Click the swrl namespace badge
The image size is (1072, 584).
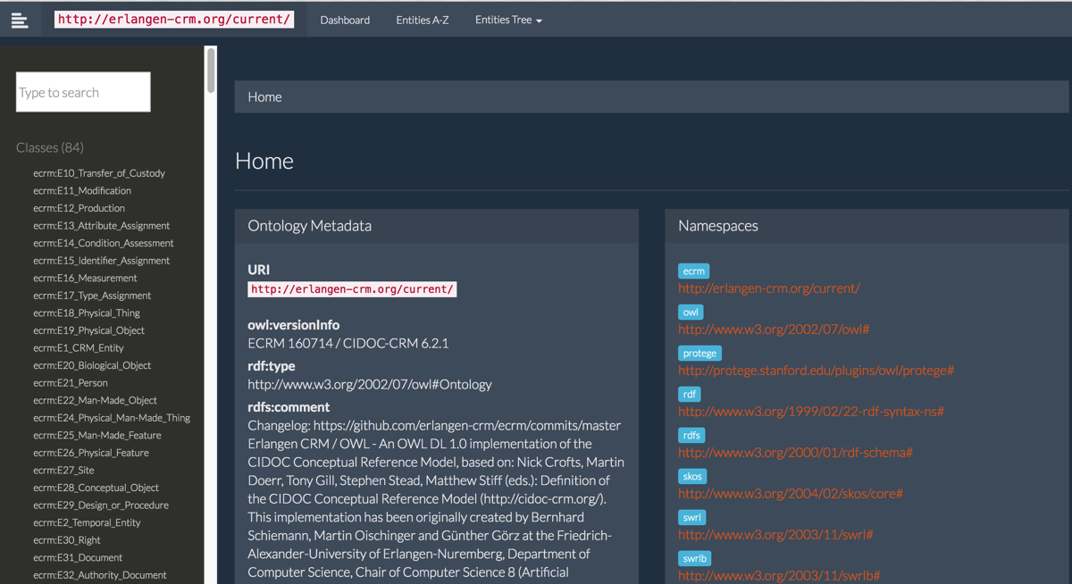coord(692,518)
